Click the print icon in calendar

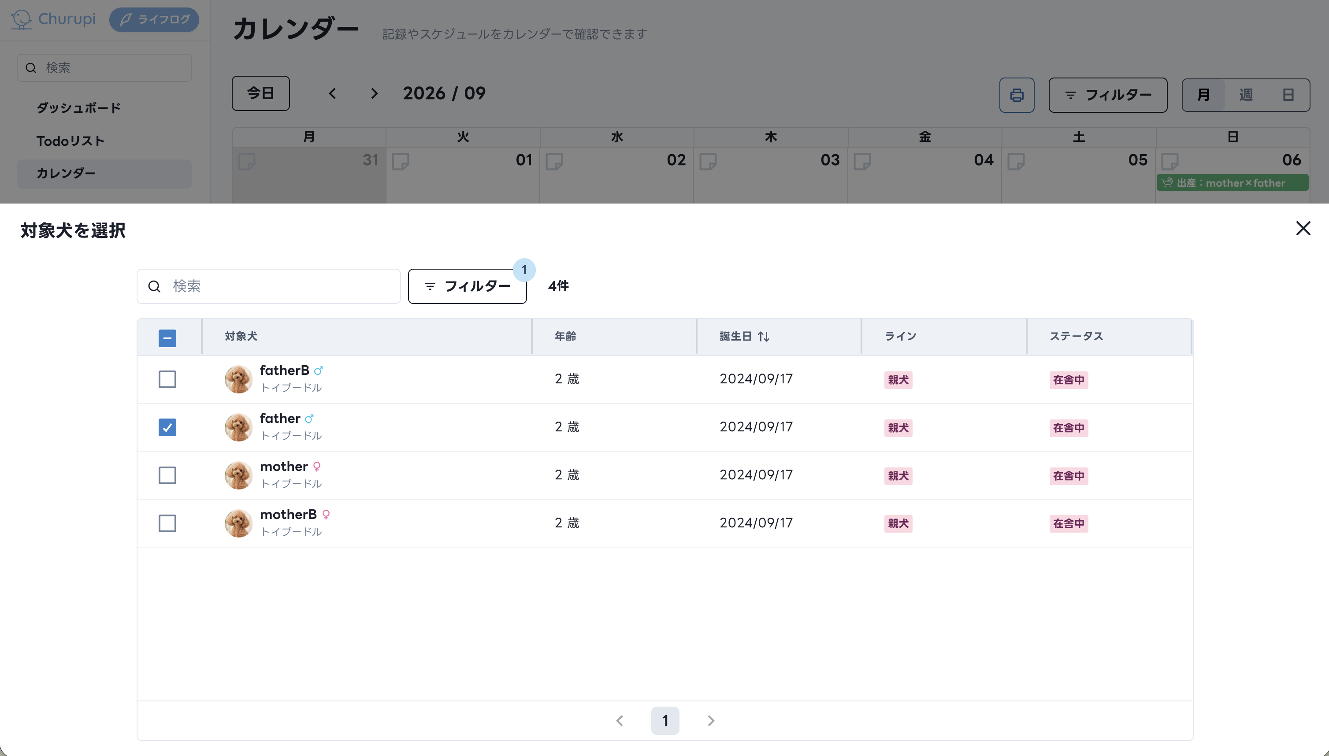click(x=1017, y=95)
